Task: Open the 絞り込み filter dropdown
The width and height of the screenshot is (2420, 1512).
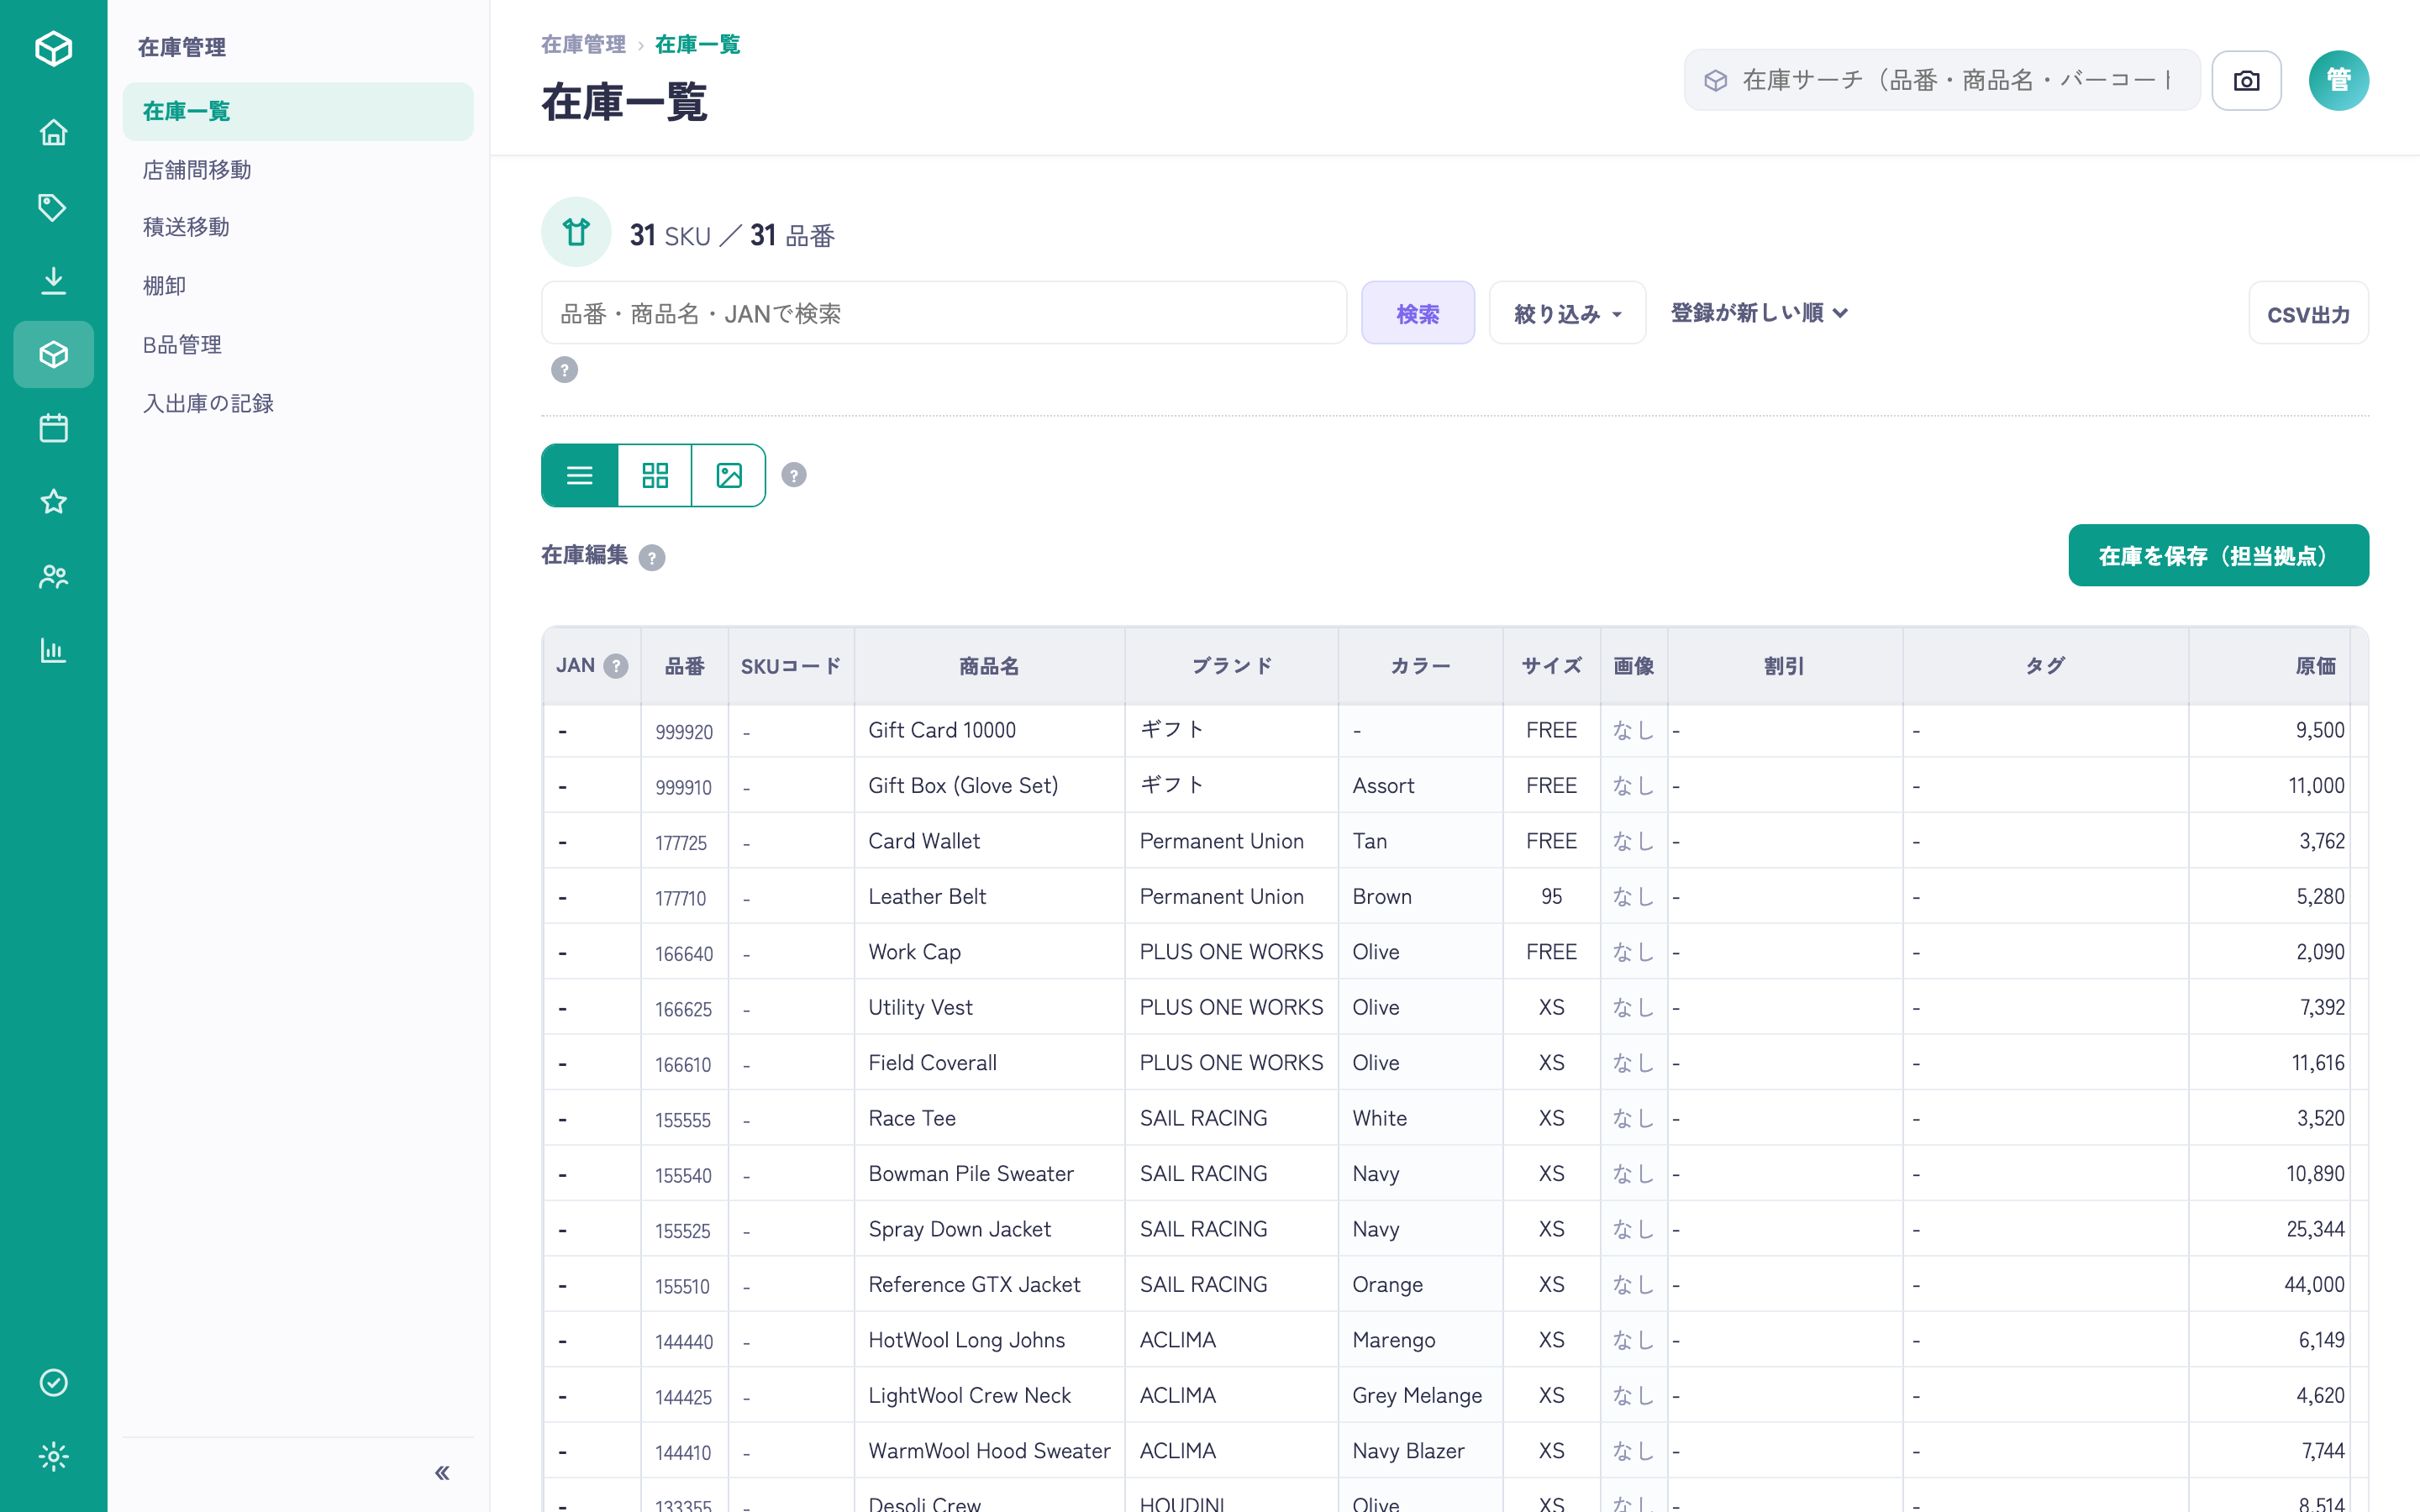Action: click(x=1567, y=314)
